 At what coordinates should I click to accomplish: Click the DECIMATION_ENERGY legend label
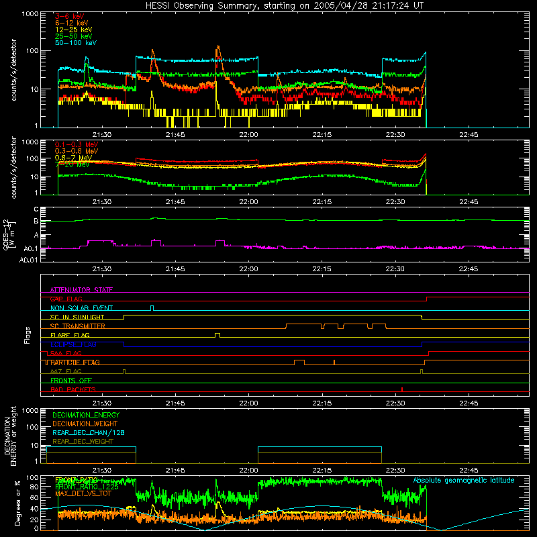(86, 415)
